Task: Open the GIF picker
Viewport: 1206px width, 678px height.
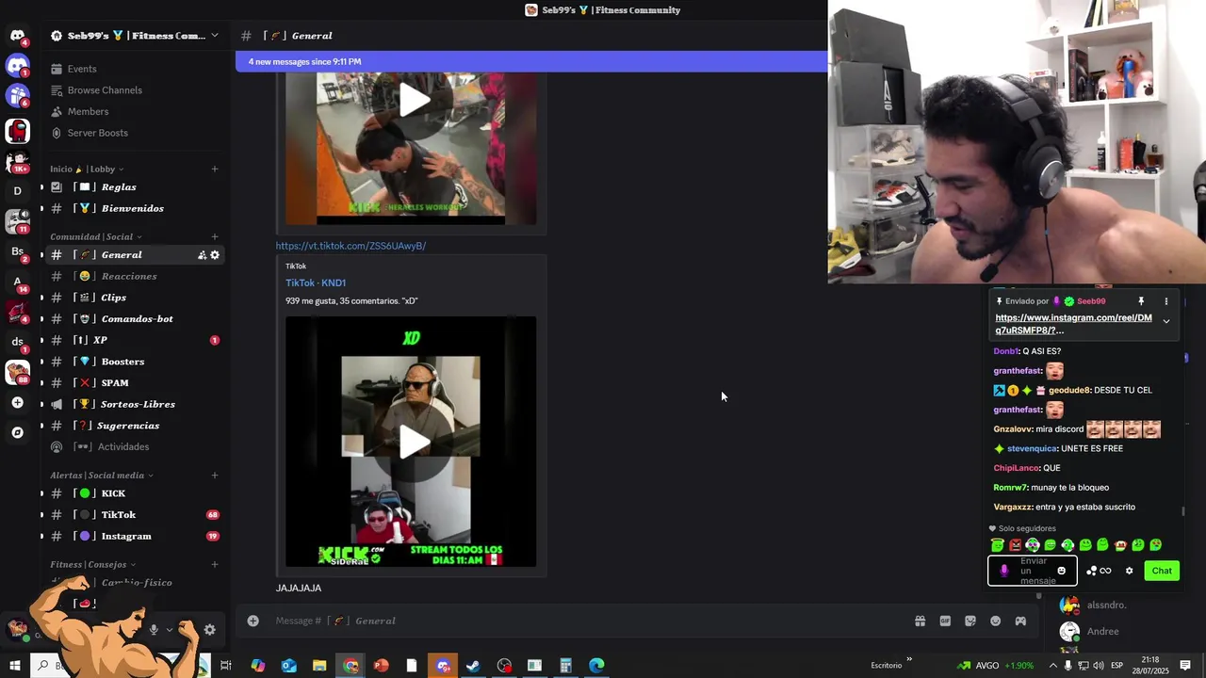Action: (945, 621)
